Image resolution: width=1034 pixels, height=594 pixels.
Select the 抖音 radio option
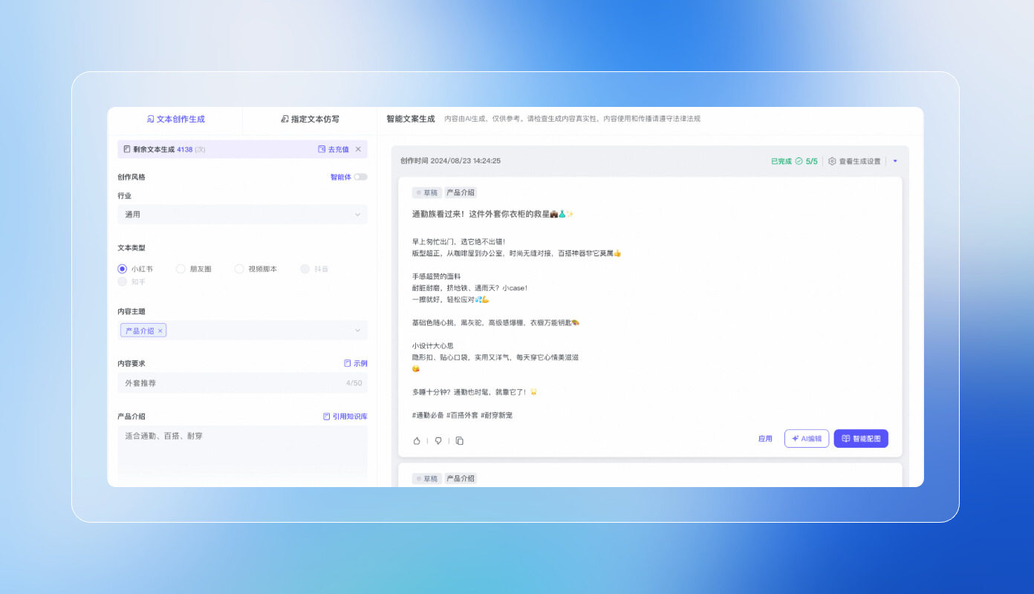[x=315, y=269]
